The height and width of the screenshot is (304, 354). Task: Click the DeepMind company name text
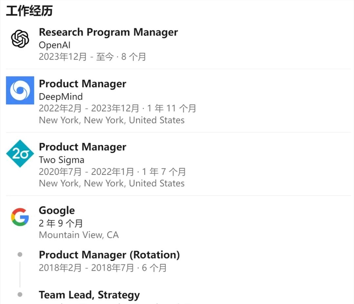point(61,97)
